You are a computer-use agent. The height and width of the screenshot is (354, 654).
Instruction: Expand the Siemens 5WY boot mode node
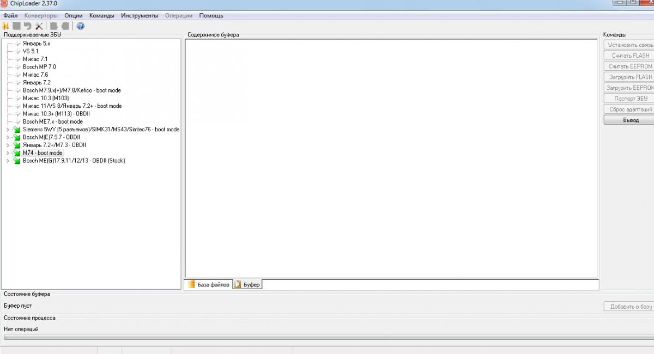(8, 130)
